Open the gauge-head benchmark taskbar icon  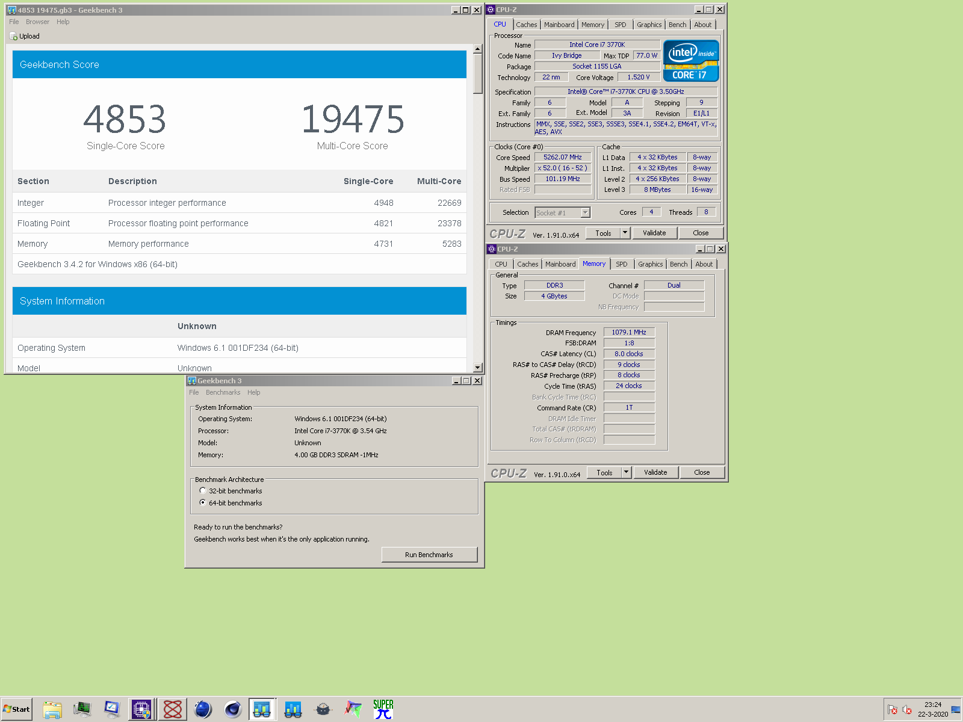point(323,709)
